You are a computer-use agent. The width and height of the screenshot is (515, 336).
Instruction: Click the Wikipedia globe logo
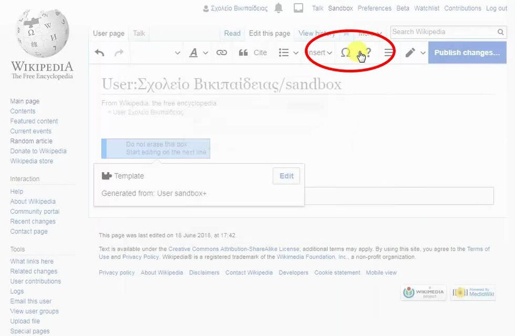42,33
